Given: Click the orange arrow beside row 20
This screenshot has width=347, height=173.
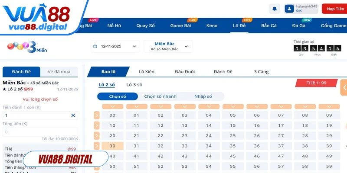Looking at the screenshot, I should point(97,136).
